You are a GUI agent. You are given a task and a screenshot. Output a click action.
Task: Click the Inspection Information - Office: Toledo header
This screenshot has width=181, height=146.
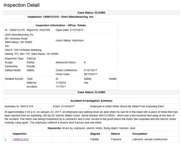(x=61, y=25)
